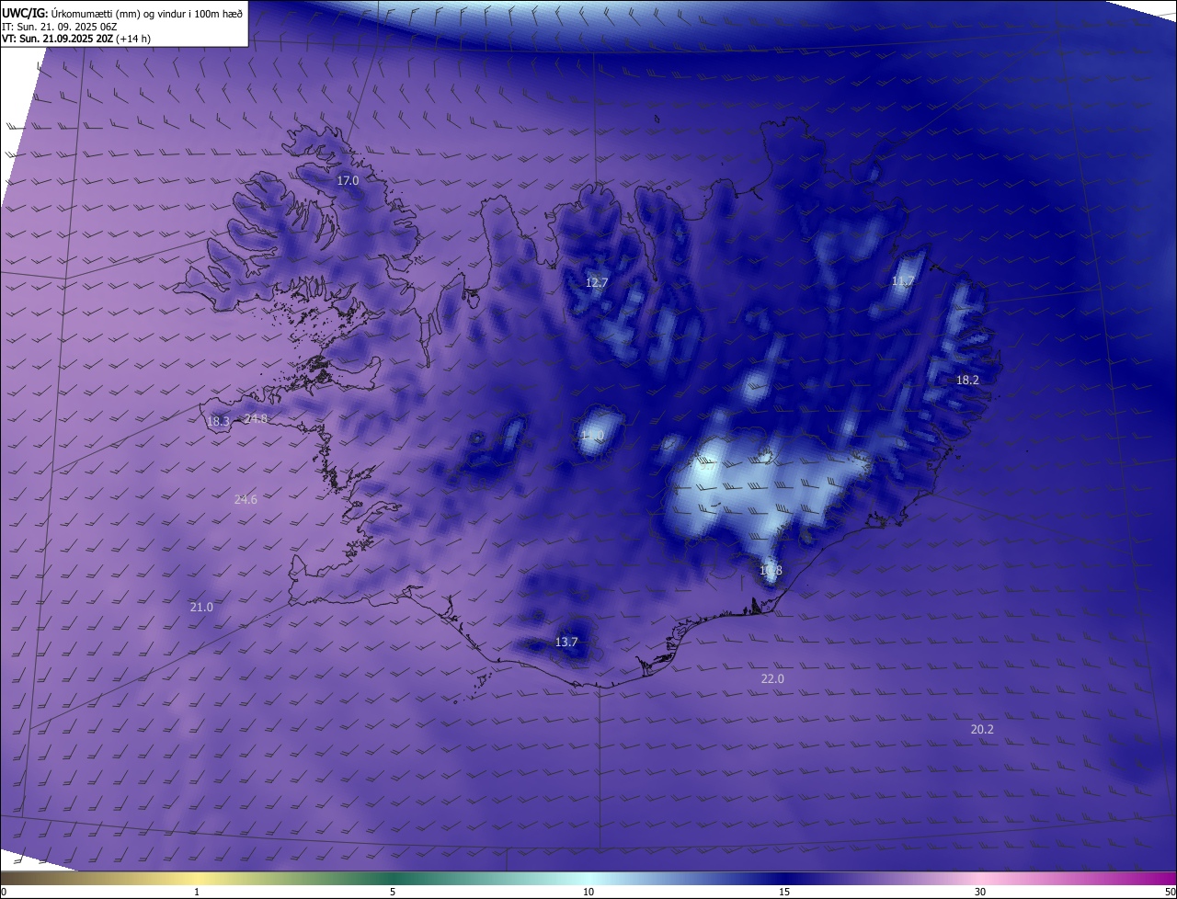
Task: Click the 13.7 value on the south coast
Action: click(x=566, y=642)
